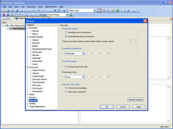Viewport: 173px width, 129px height.
Task: Select Training Guide under Documents
Action: click(38, 76)
